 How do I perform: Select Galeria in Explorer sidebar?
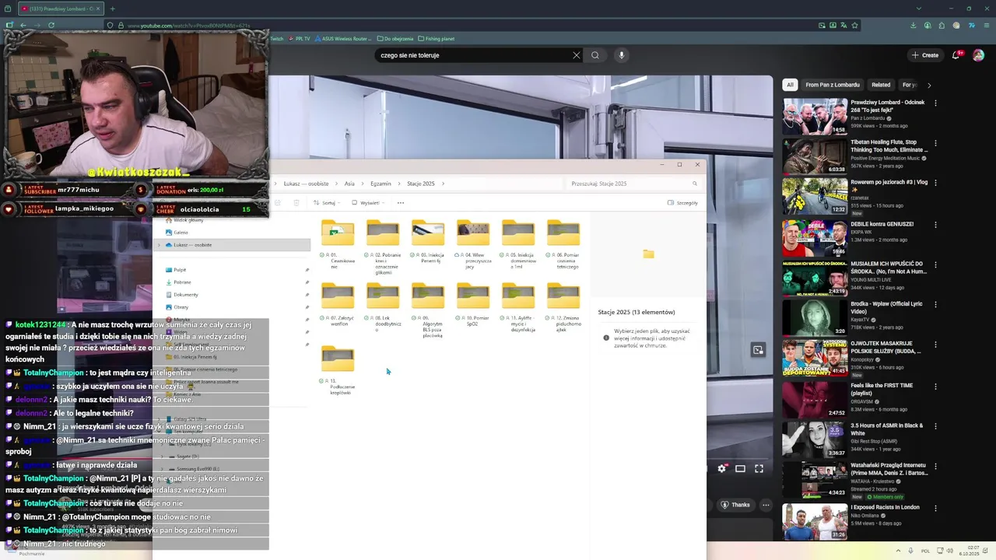(x=181, y=233)
